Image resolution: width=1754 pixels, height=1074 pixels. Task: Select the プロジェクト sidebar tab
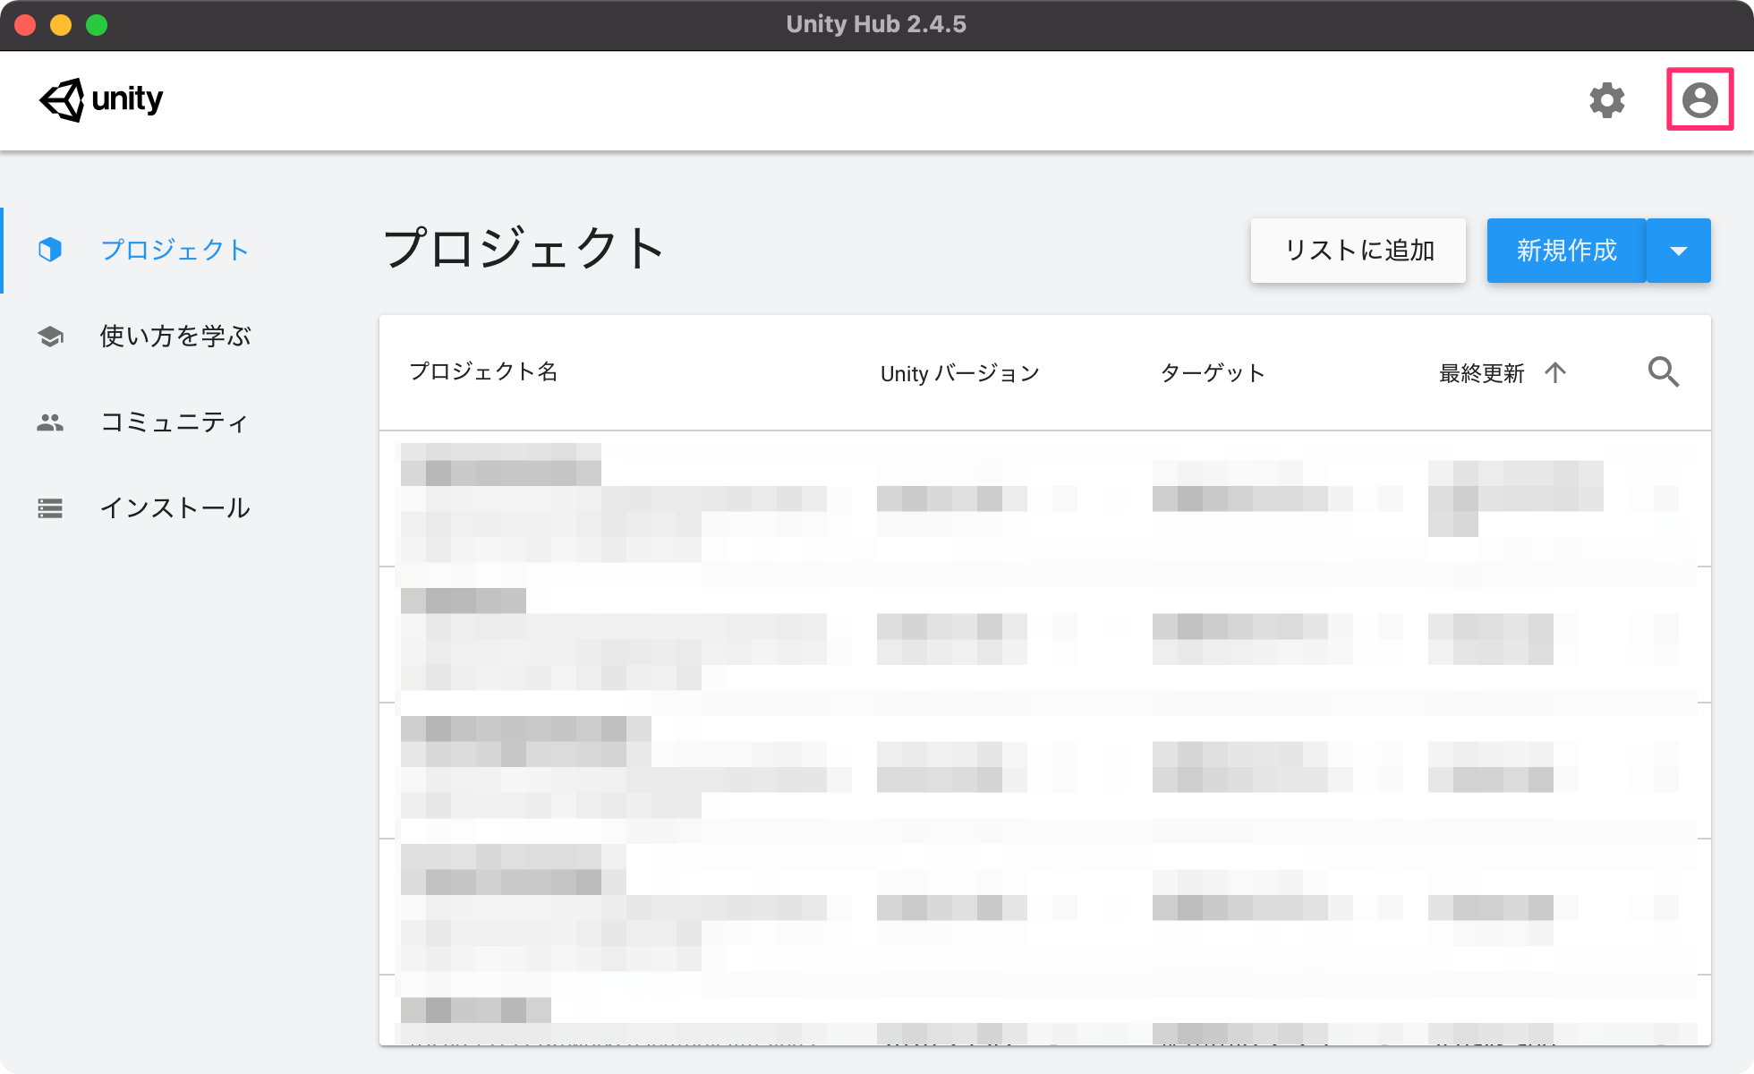175,250
